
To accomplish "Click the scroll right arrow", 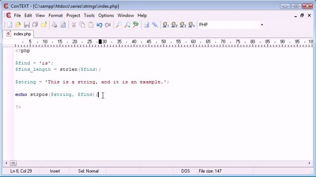I will (310, 163).
